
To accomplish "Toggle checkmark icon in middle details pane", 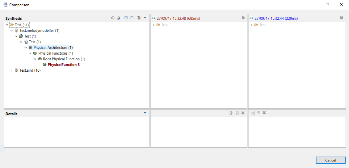I will tap(237, 113).
